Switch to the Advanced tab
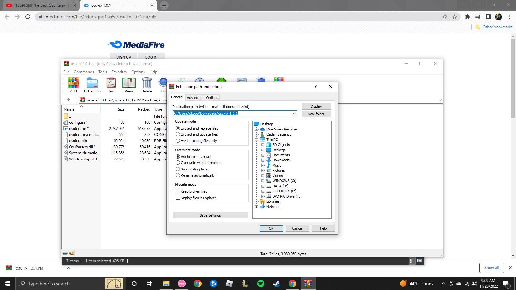This screenshot has width=516, height=290. (194, 98)
